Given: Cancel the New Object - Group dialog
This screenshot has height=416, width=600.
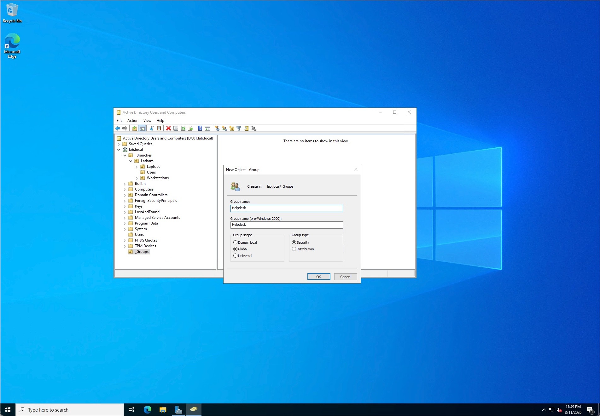Looking at the screenshot, I should (x=345, y=277).
